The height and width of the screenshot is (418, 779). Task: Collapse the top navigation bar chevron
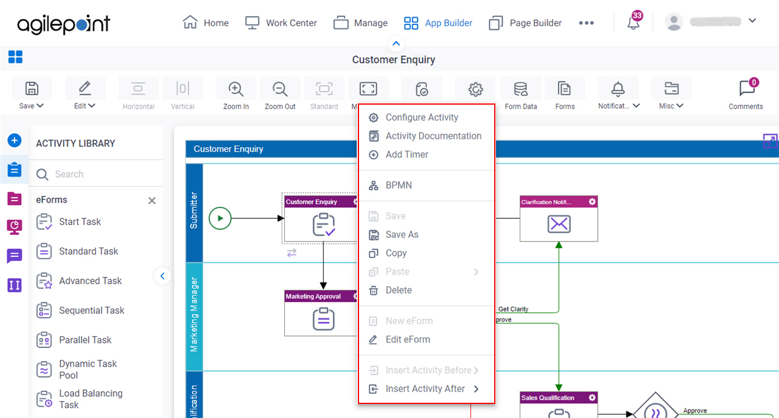click(396, 43)
